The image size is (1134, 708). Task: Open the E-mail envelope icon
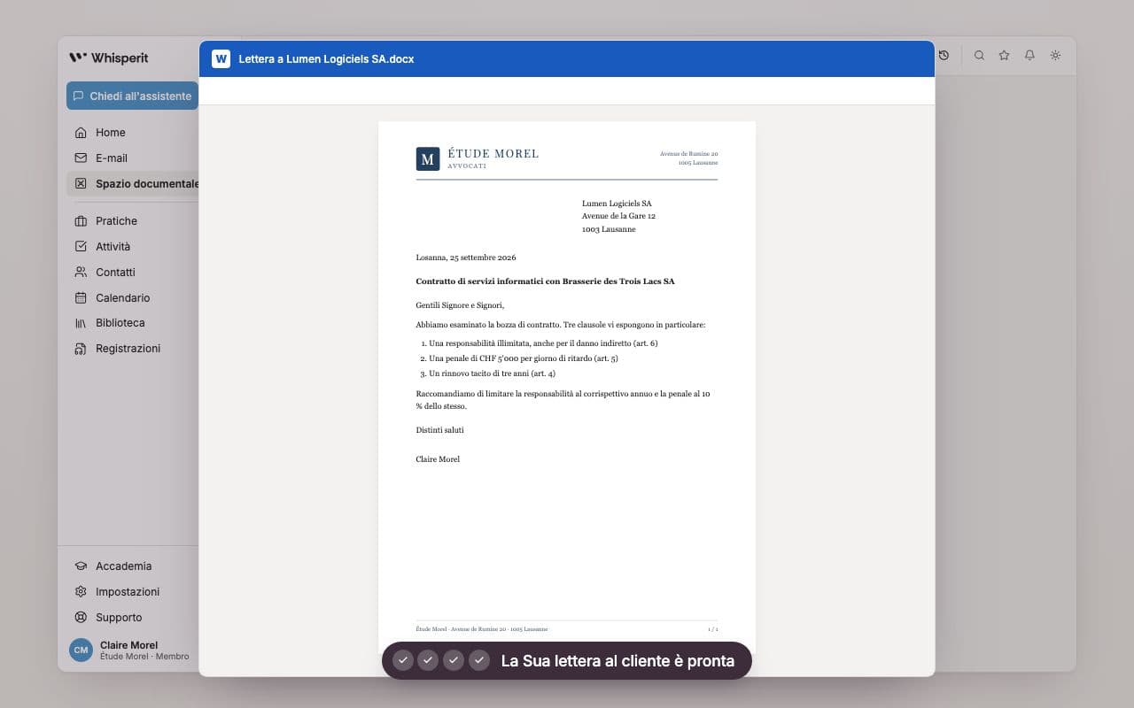[81, 158]
